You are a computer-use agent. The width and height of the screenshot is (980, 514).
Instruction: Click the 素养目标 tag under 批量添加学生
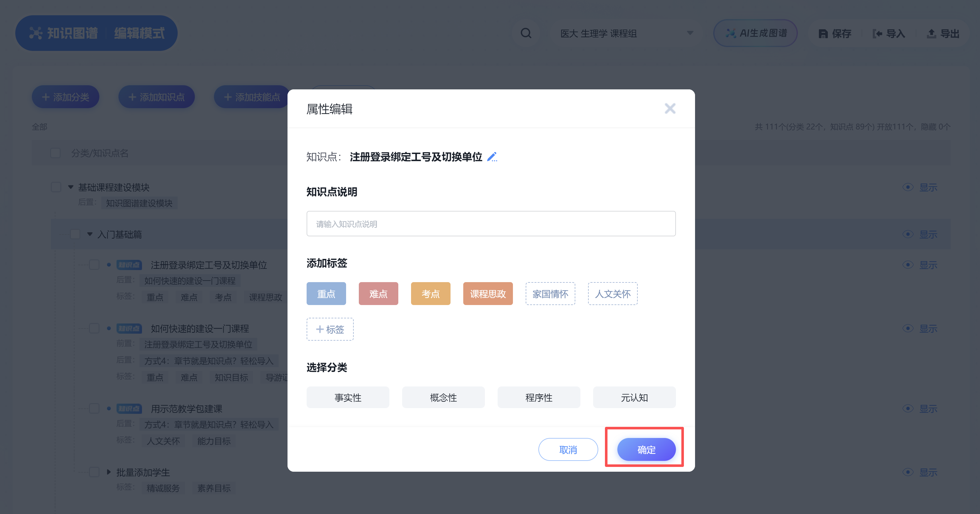point(214,488)
